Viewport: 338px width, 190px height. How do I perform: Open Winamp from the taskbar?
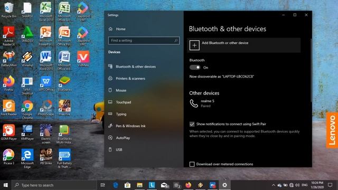[201, 185]
